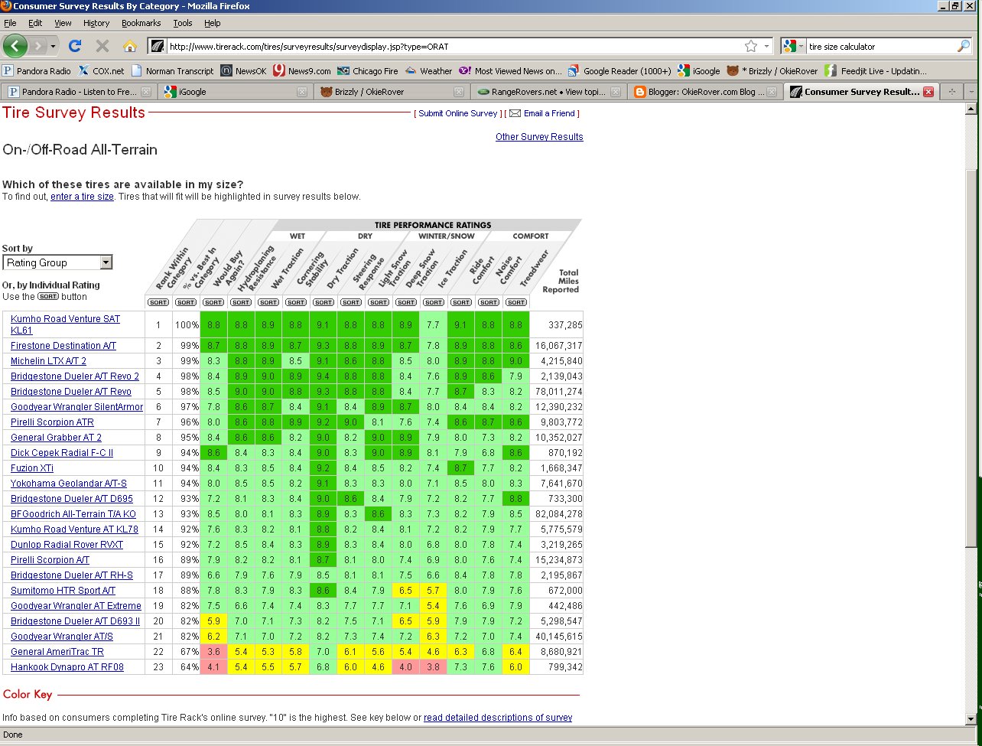The height and width of the screenshot is (746, 982).
Task: Switch to the RangeRovers.net tab
Action: 548,92
